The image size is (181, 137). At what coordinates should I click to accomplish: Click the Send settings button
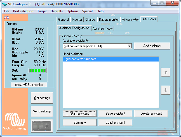pyautogui.click(x=42, y=111)
